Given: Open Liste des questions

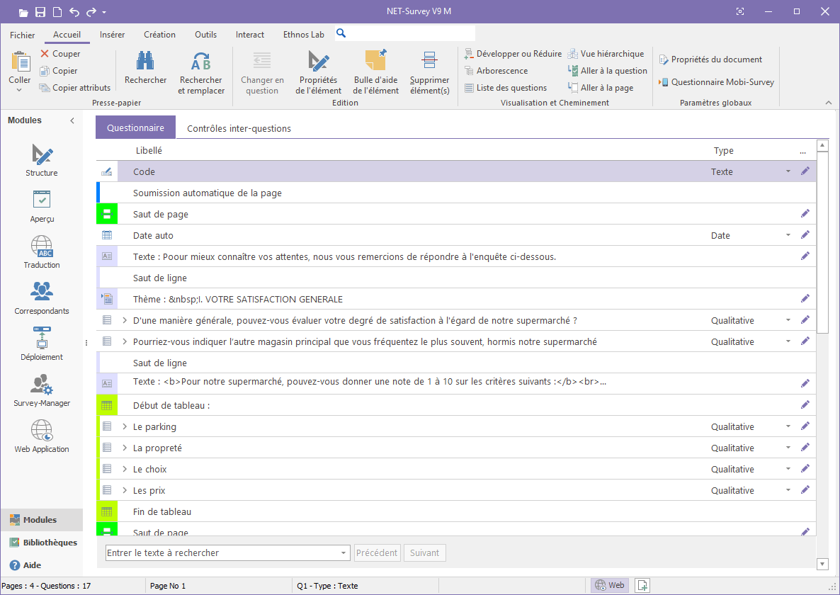Looking at the screenshot, I should point(506,88).
